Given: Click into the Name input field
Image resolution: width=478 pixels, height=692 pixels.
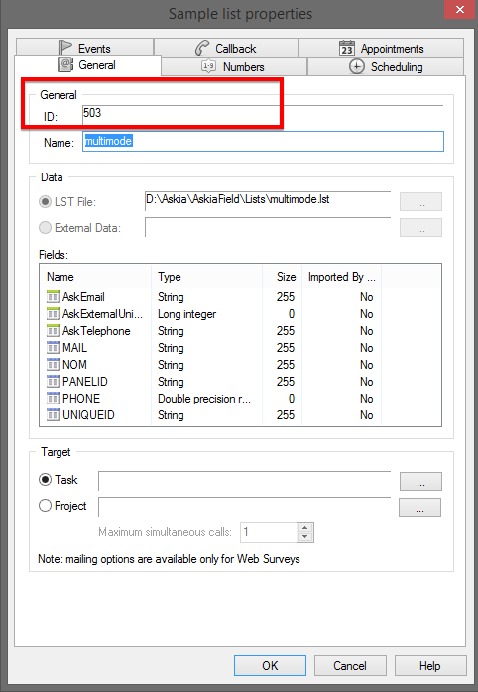Looking at the screenshot, I should (x=263, y=141).
